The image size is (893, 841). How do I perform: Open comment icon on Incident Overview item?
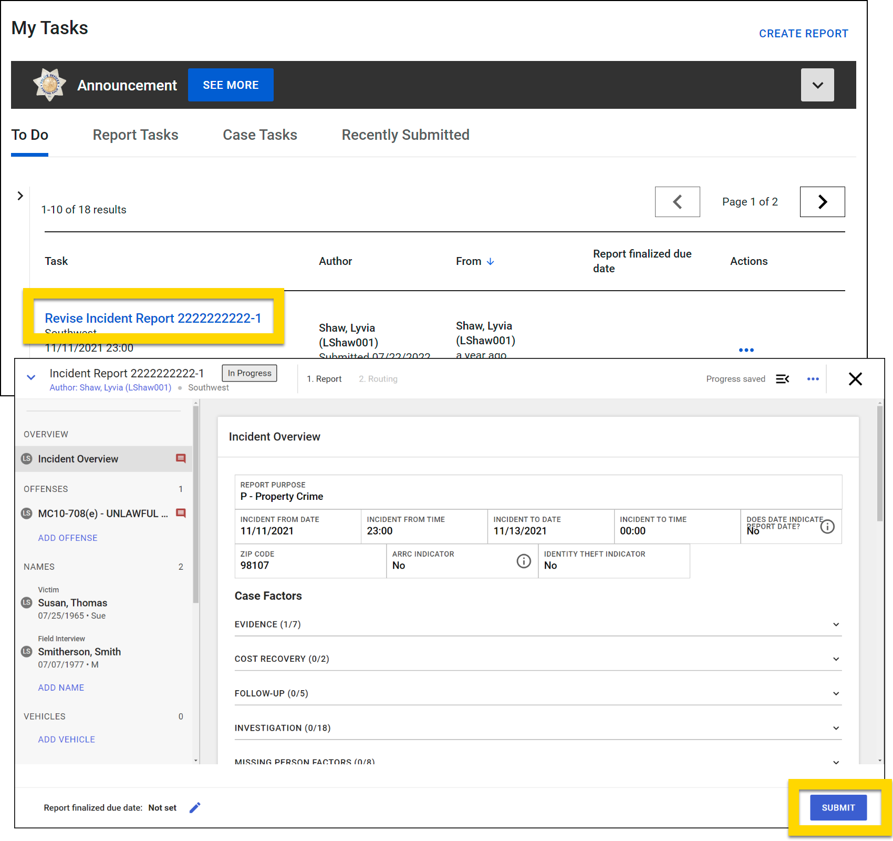click(181, 458)
